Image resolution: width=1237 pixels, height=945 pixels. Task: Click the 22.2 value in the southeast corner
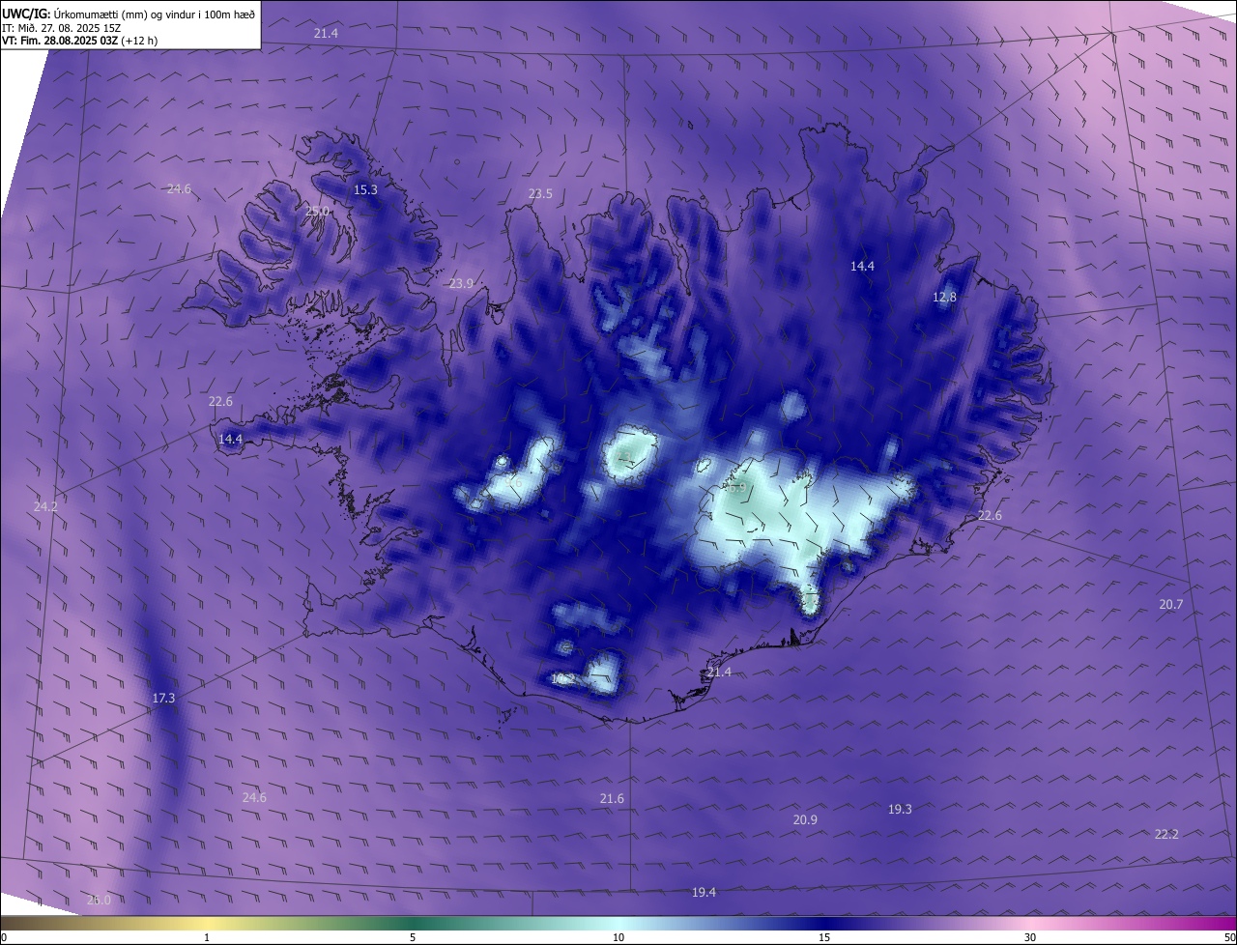tap(1166, 835)
